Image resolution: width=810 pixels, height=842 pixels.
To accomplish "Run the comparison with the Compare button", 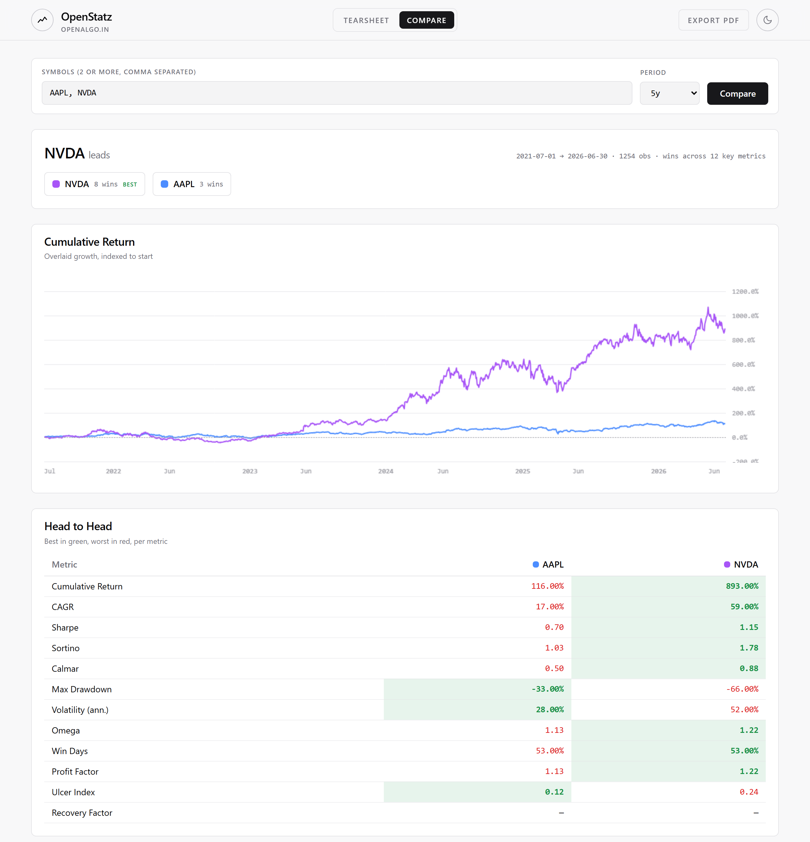I will 737,93.
